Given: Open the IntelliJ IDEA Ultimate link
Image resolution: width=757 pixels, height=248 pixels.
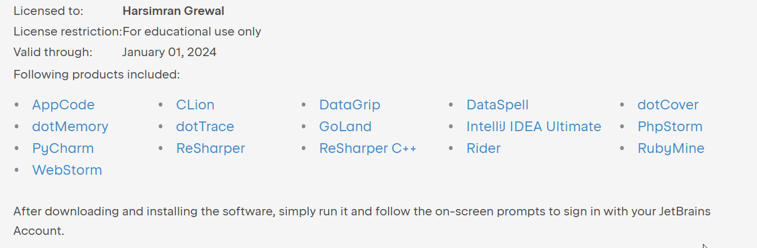Looking at the screenshot, I should (533, 127).
